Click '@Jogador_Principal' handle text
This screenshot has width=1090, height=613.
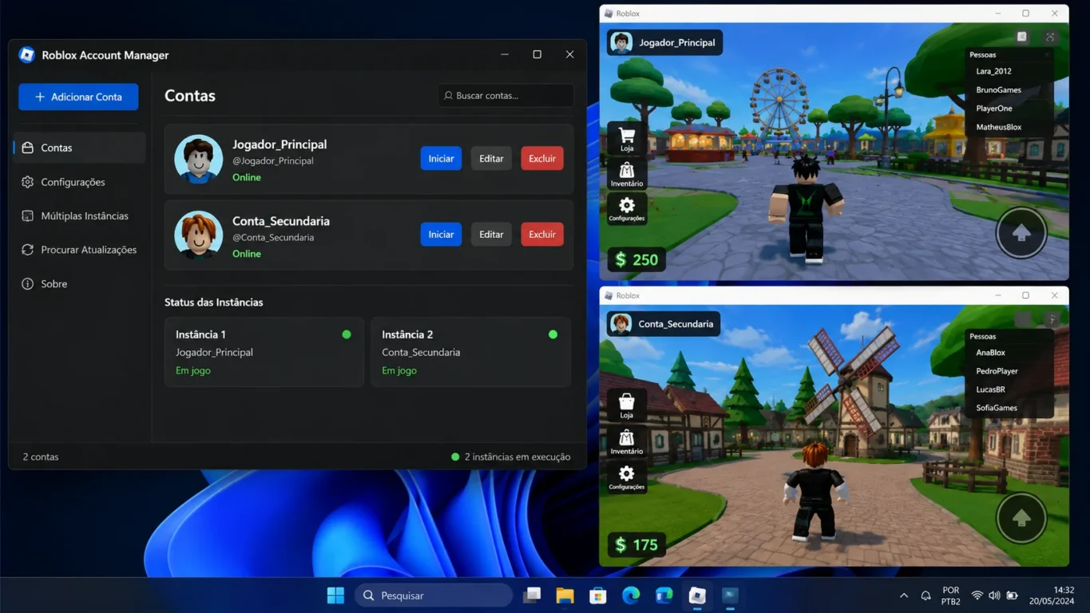[x=273, y=160]
